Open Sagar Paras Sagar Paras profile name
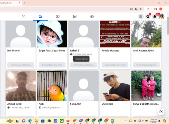 52,50
